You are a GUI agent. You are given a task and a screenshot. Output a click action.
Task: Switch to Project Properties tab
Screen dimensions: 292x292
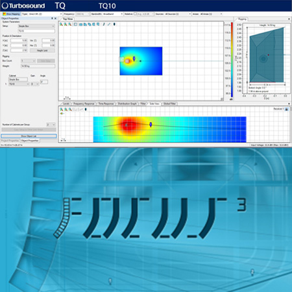pyautogui.click(x=10, y=141)
